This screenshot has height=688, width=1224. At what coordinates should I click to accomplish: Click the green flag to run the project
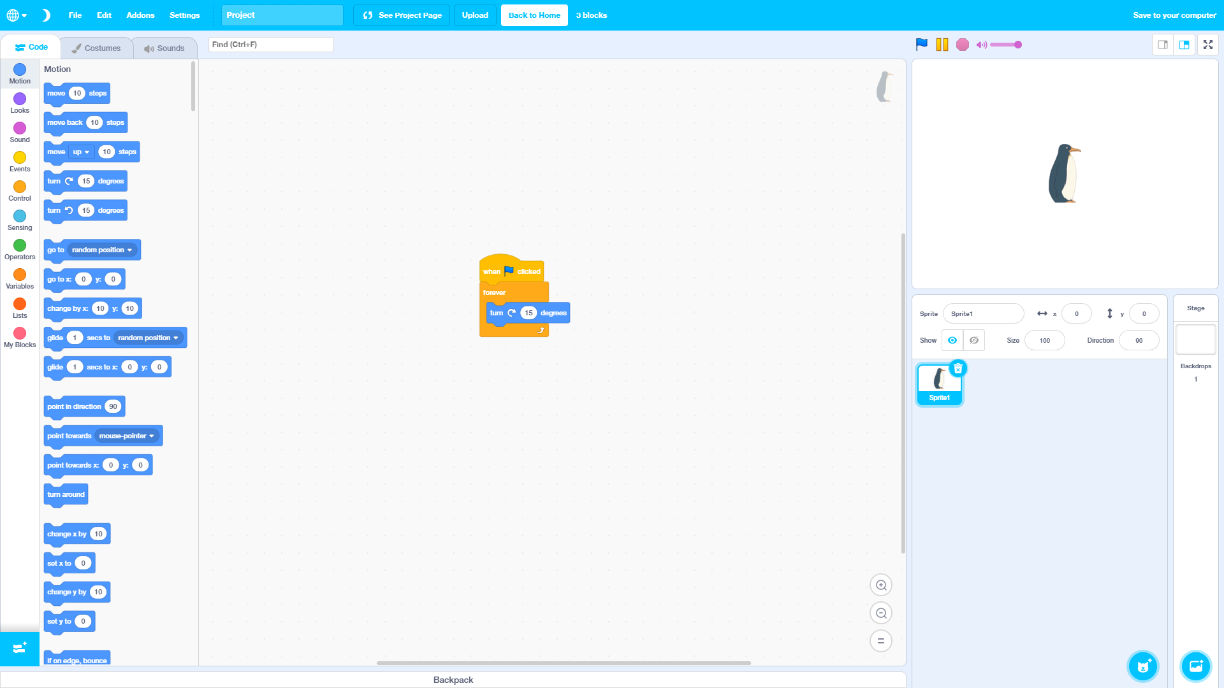[921, 45]
